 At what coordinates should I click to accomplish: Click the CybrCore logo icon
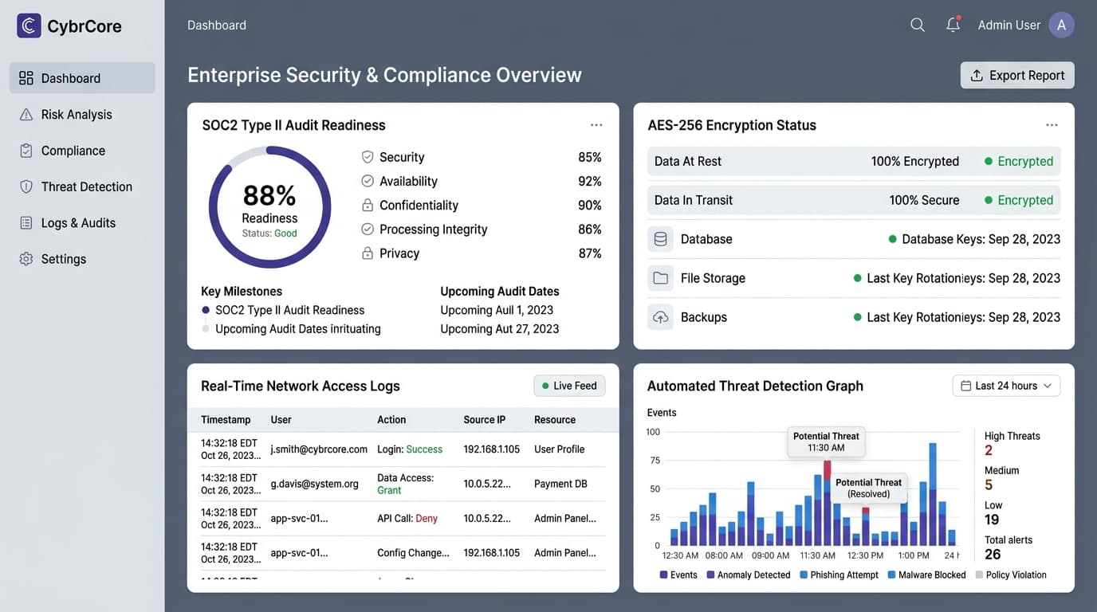[x=29, y=25]
